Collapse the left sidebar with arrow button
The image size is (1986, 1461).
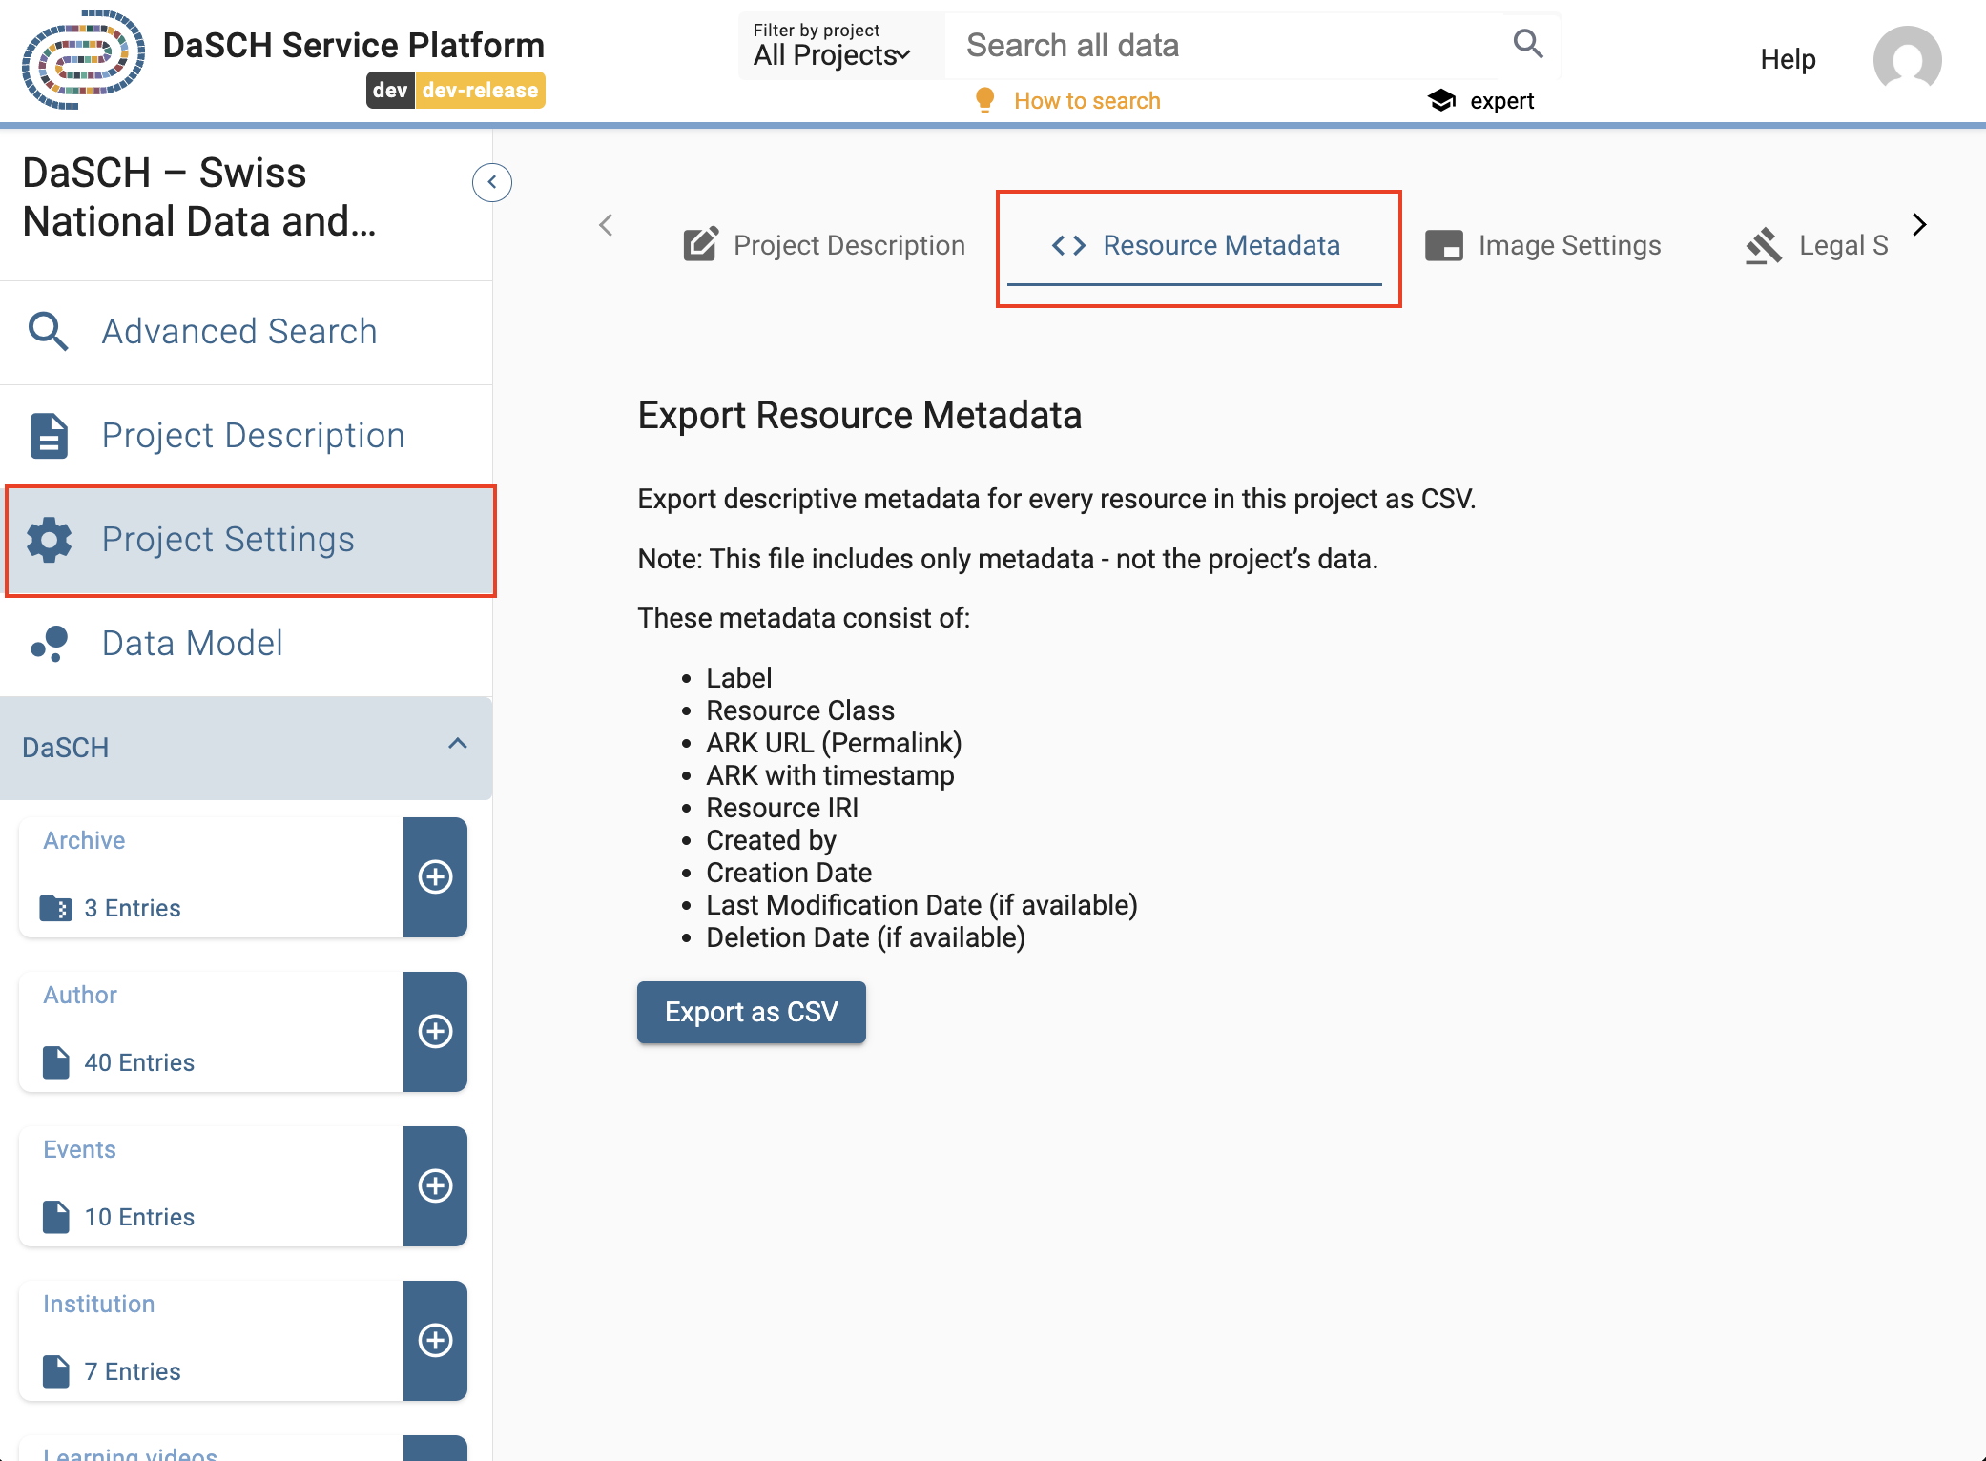(491, 182)
